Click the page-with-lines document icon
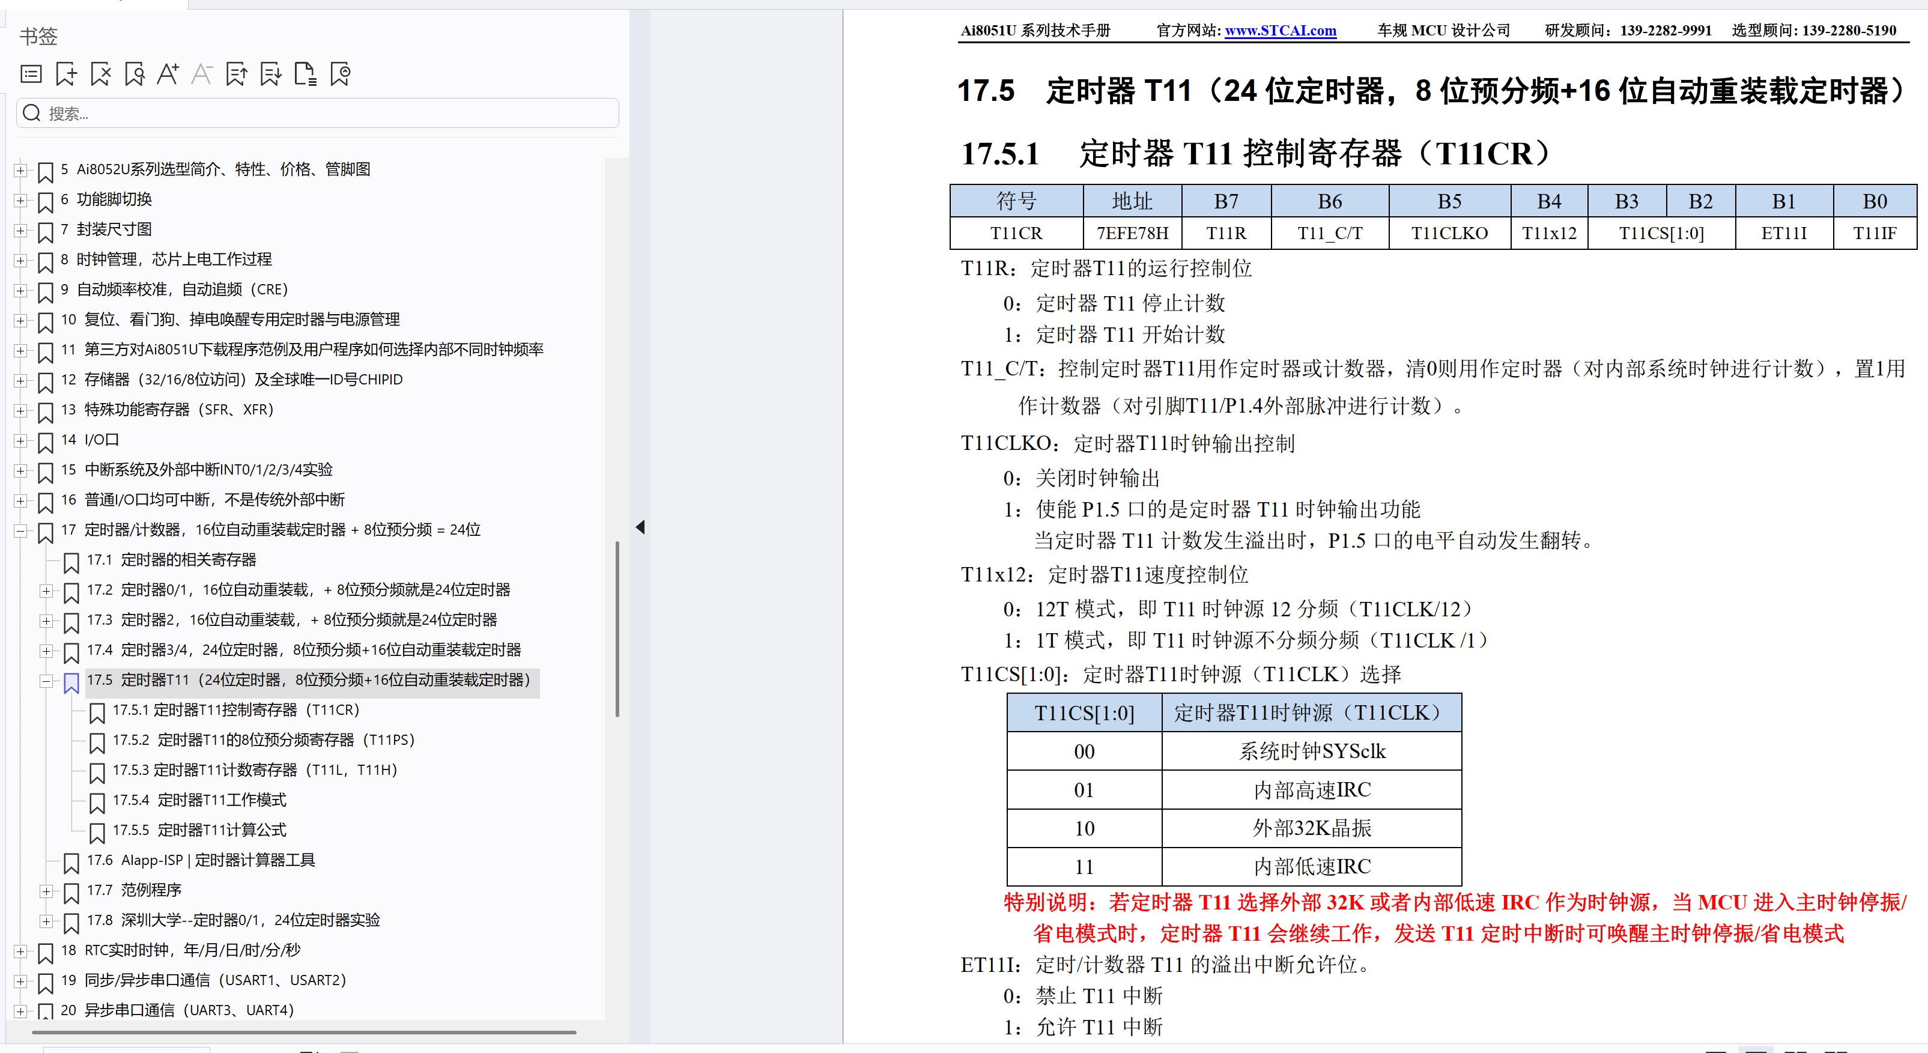This screenshot has height=1053, width=1928. click(305, 74)
